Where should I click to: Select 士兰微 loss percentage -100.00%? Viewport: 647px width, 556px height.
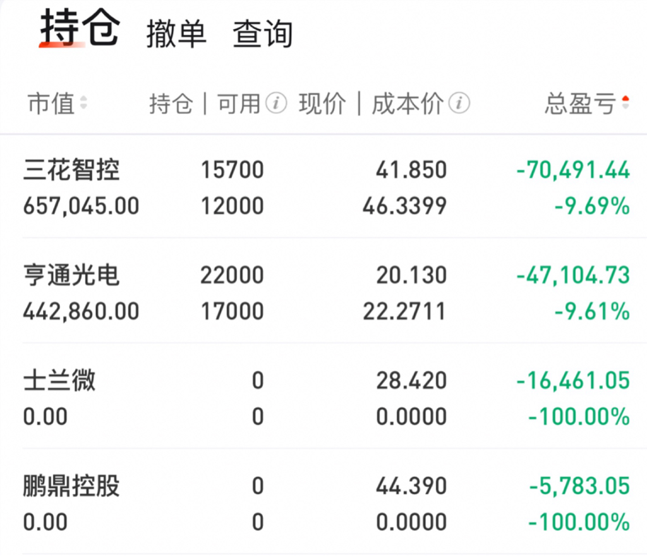pyautogui.click(x=579, y=416)
